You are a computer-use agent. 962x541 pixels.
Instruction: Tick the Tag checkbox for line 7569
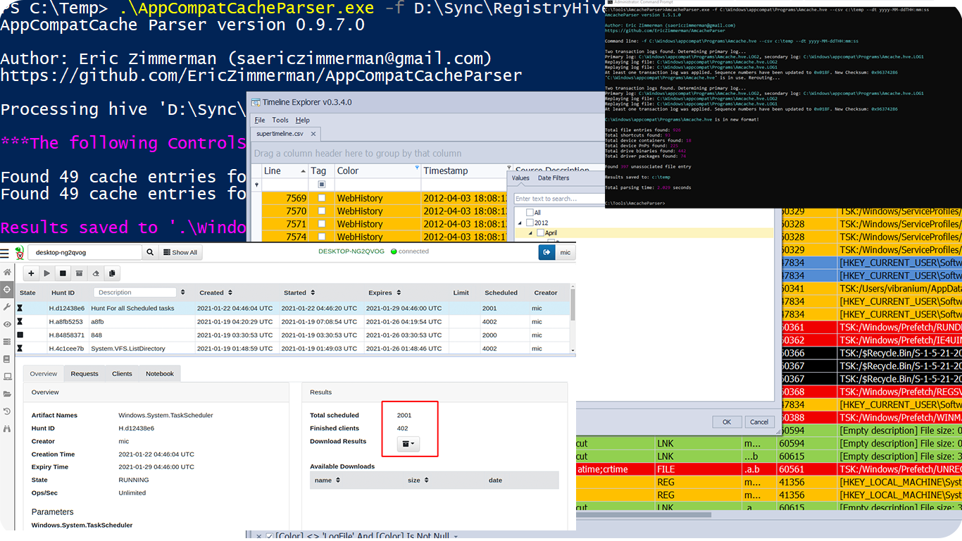click(x=322, y=199)
